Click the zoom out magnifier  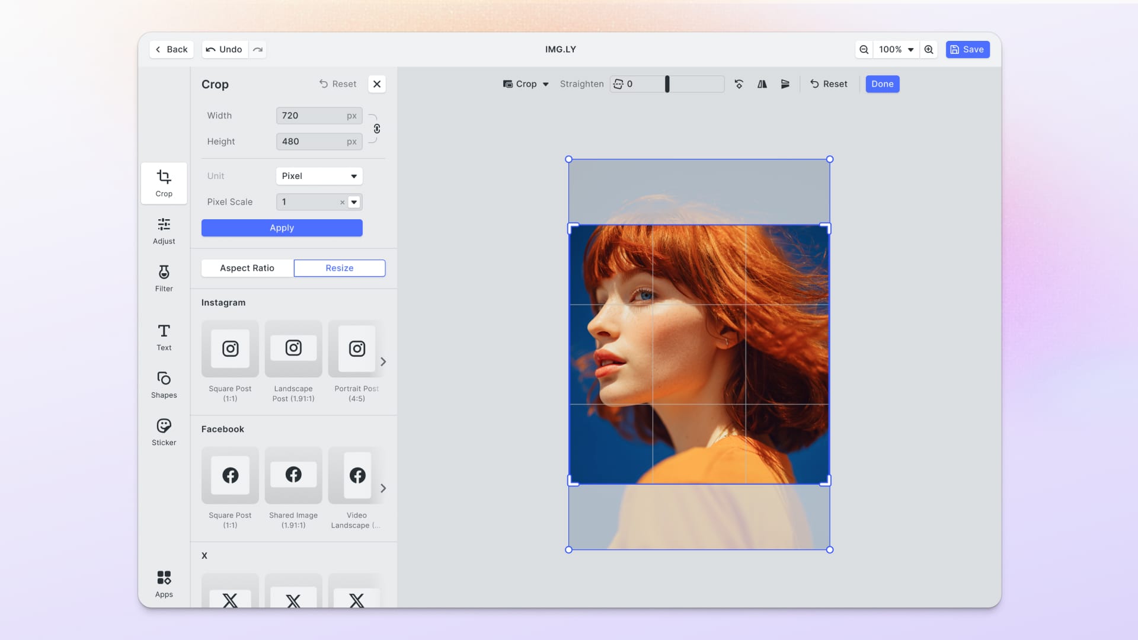coord(864,50)
